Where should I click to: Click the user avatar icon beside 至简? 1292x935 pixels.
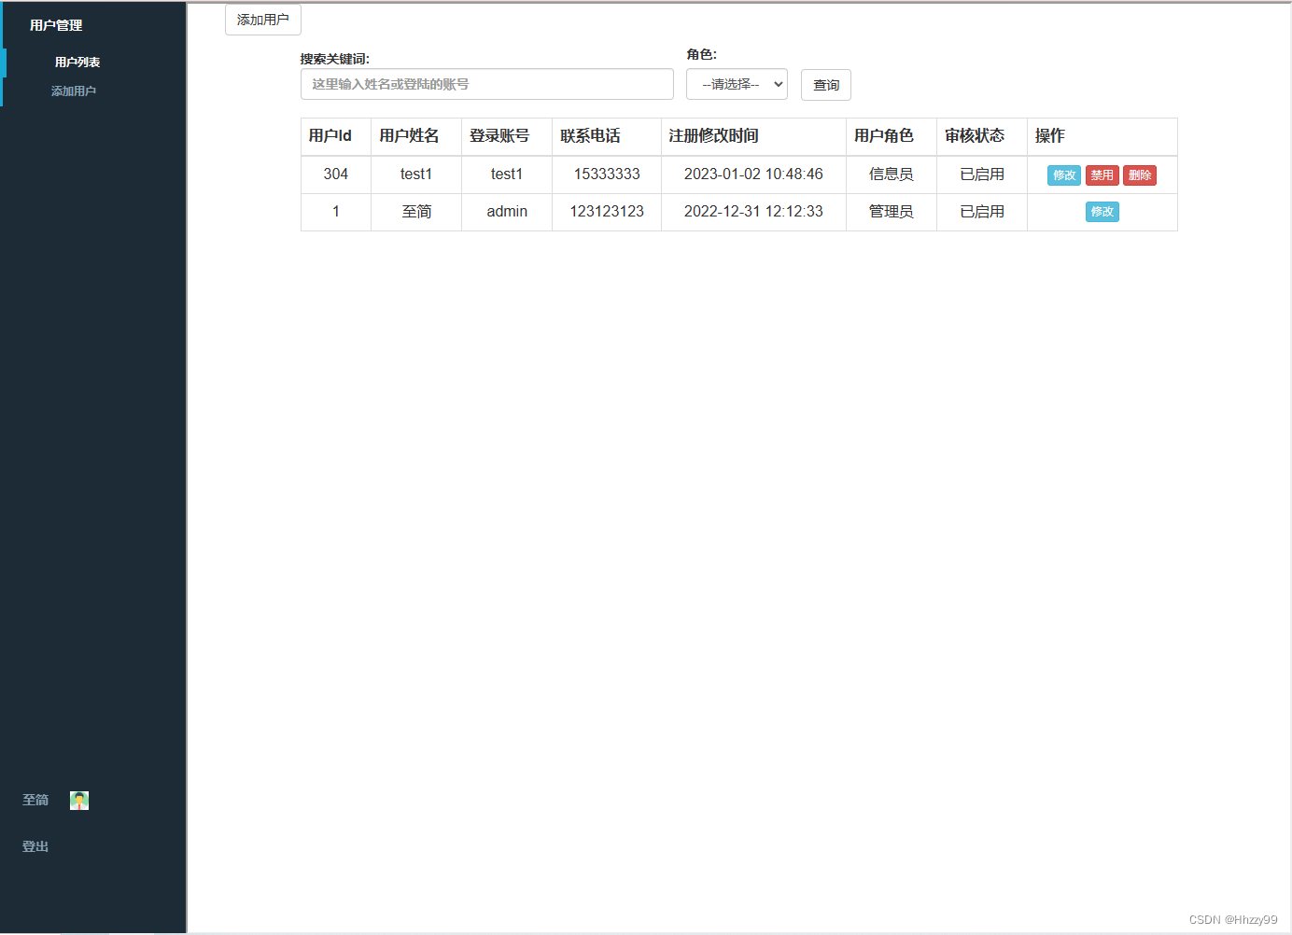pos(79,801)
